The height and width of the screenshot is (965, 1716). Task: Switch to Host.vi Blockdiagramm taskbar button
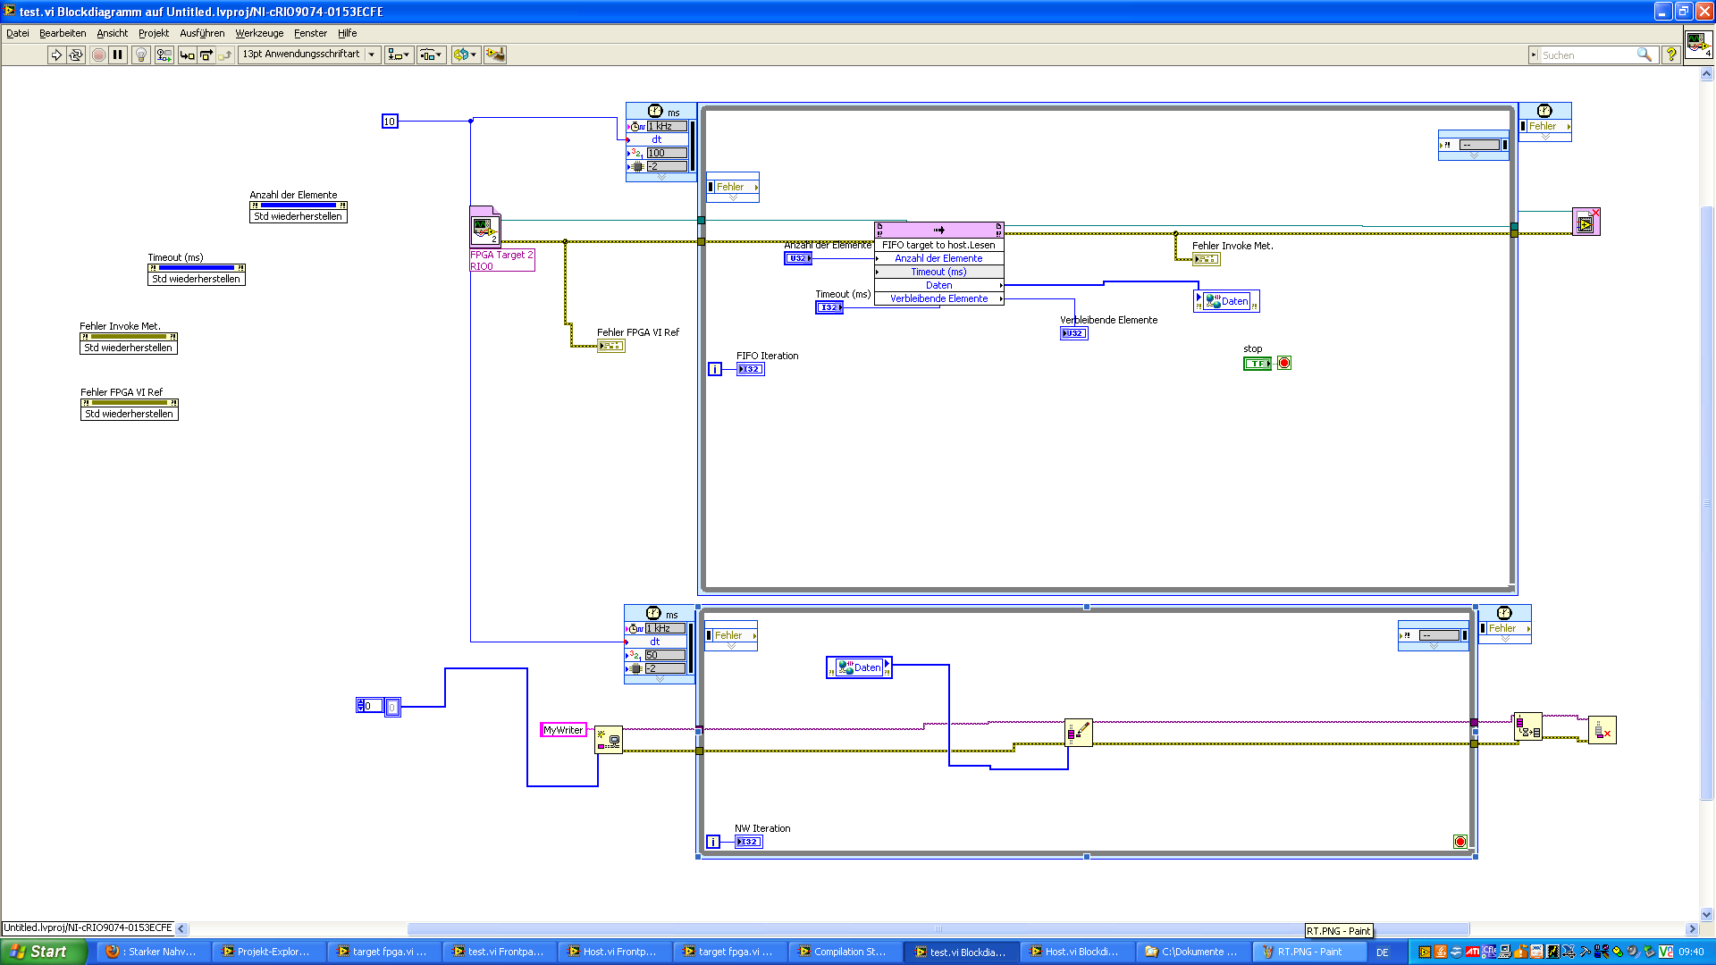click(x=1078, y=952)
